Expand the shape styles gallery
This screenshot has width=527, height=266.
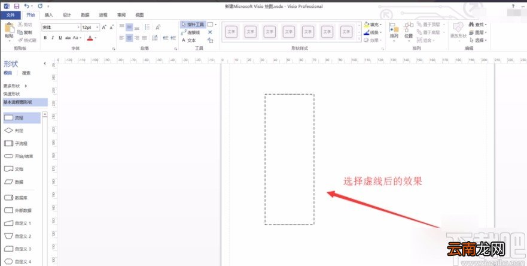(359, 40)
